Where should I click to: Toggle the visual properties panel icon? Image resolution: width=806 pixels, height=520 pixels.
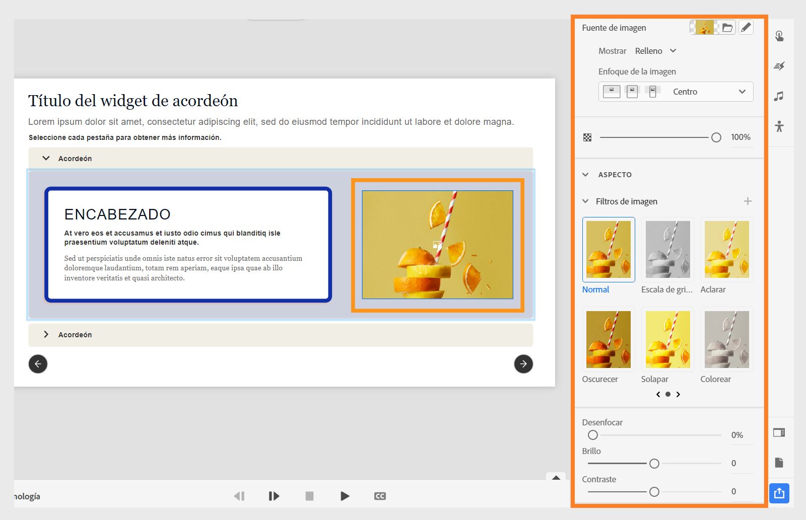(x=779, y=432)
